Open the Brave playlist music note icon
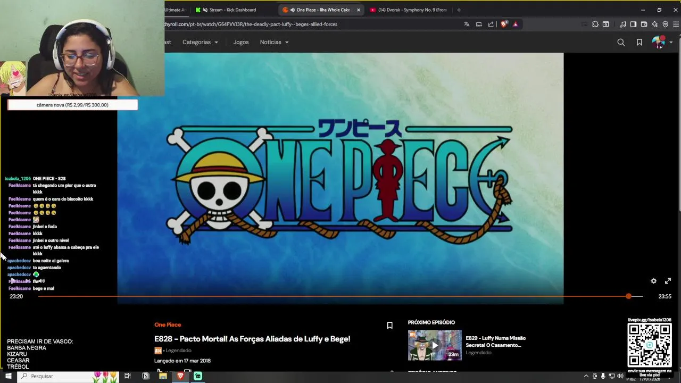 click(x=622, y=24)
